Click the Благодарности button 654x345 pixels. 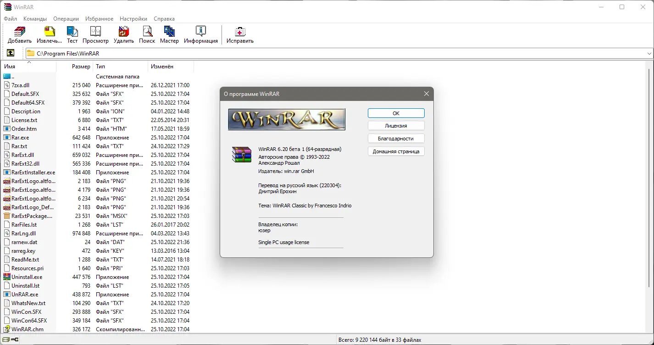tap(396, 138)
